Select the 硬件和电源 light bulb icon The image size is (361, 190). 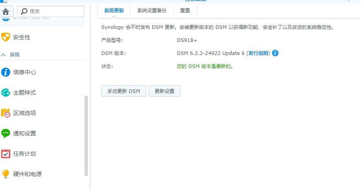point(6,174)
